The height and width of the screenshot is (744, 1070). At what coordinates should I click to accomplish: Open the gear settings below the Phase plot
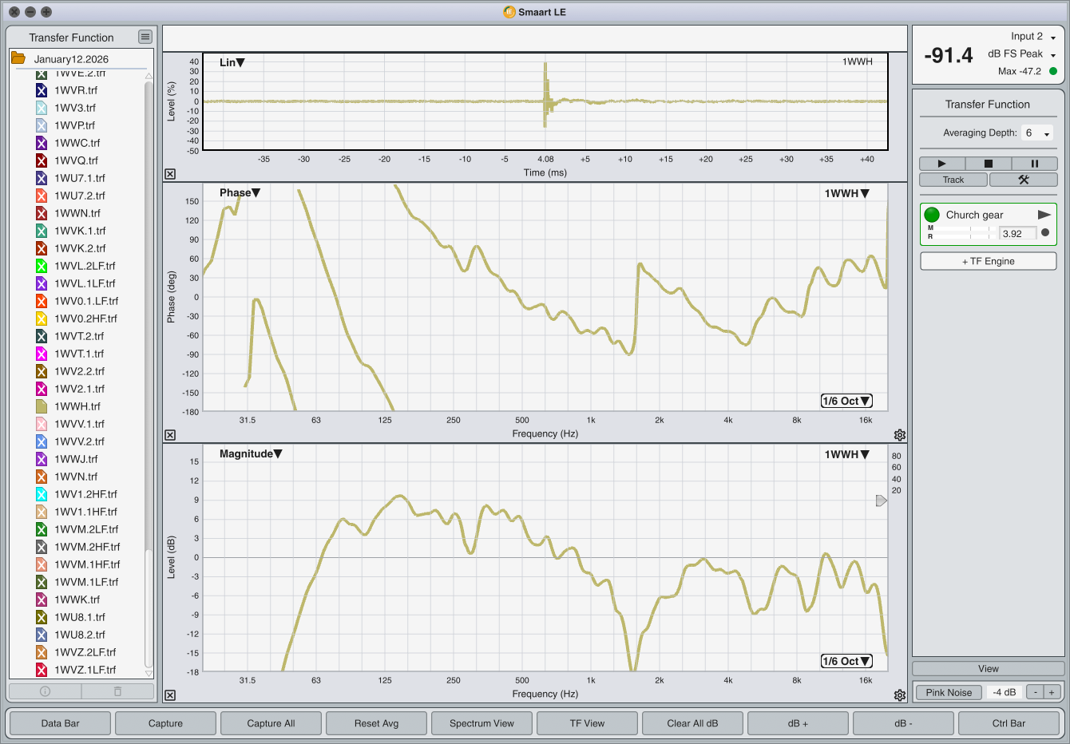(900, 435)
